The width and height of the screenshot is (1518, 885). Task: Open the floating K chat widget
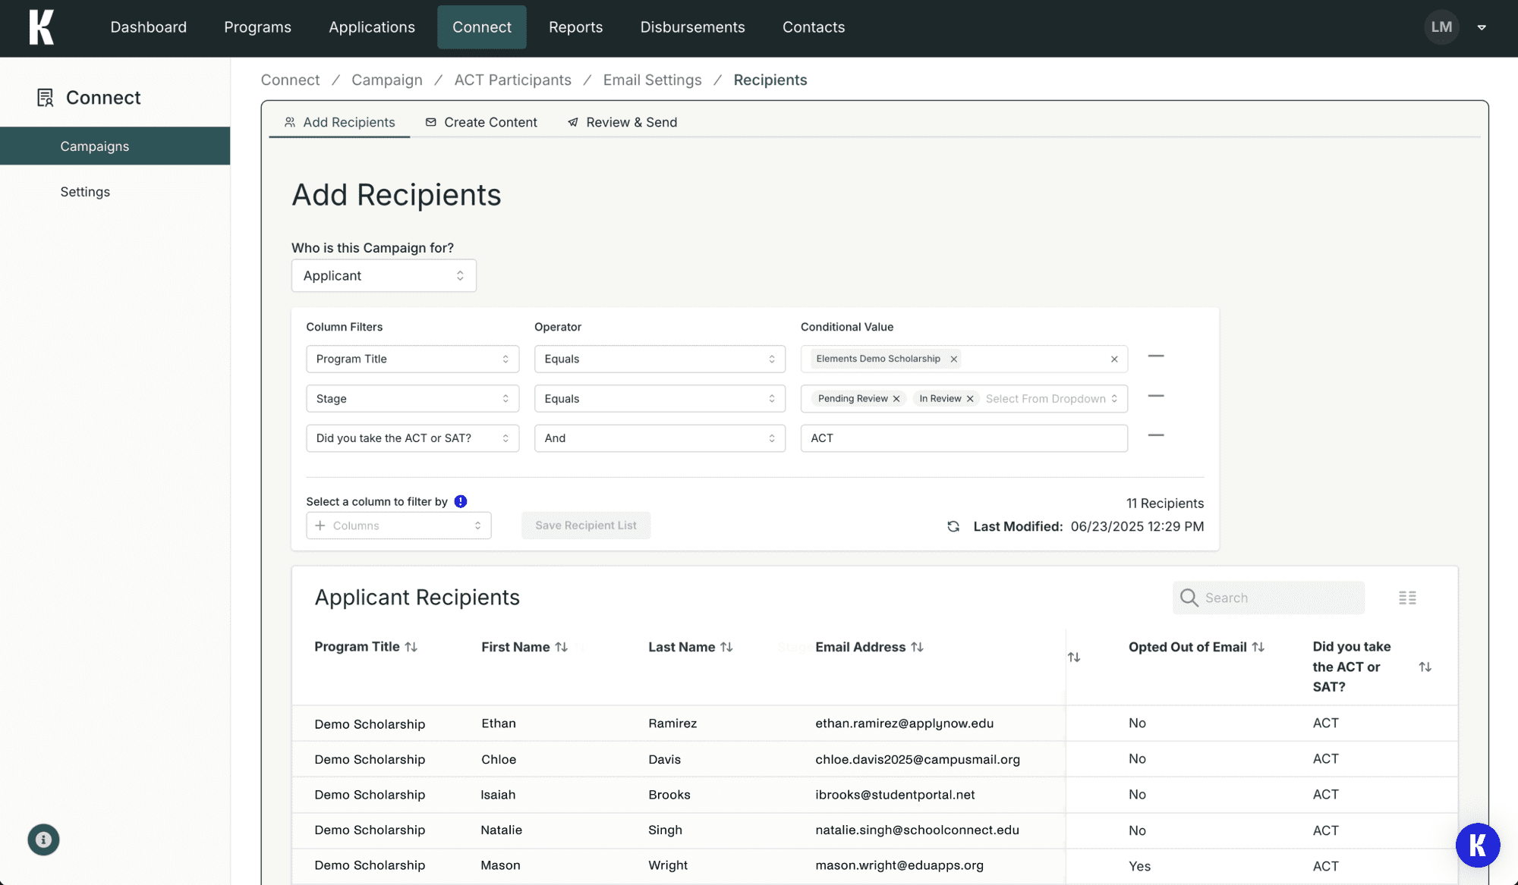click(x=1477, y=845)
